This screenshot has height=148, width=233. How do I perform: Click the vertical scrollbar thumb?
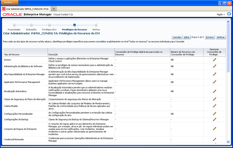228,48
